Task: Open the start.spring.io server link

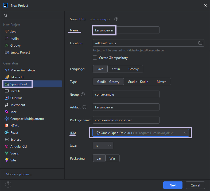Action: [100, 19]
